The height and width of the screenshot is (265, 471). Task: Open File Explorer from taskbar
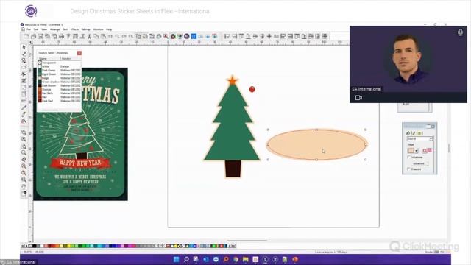[246, 259]
